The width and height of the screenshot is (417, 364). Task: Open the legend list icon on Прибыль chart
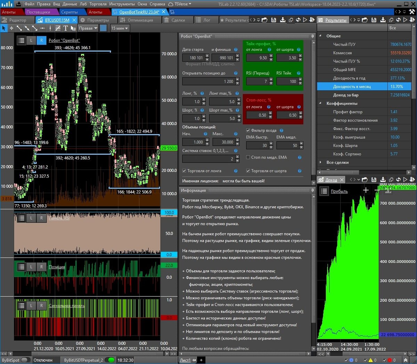[x=324, y=191]
